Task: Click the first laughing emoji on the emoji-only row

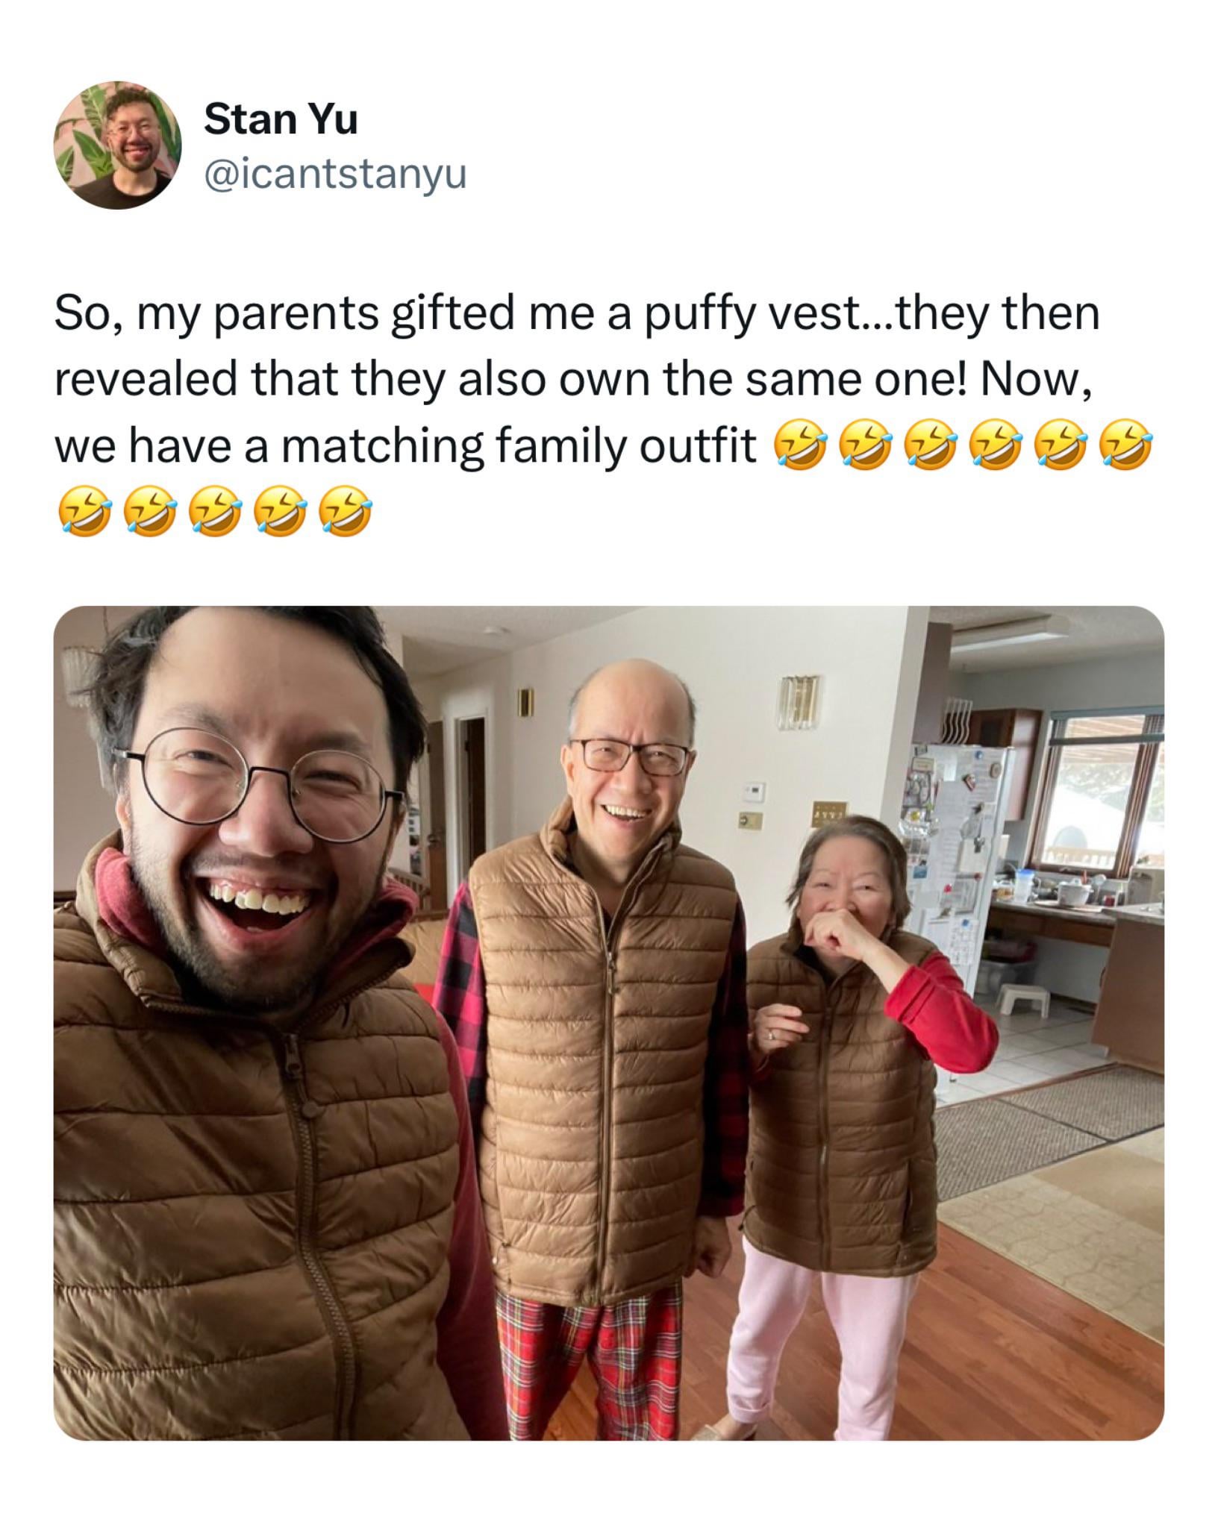Action: coord(85,512)
